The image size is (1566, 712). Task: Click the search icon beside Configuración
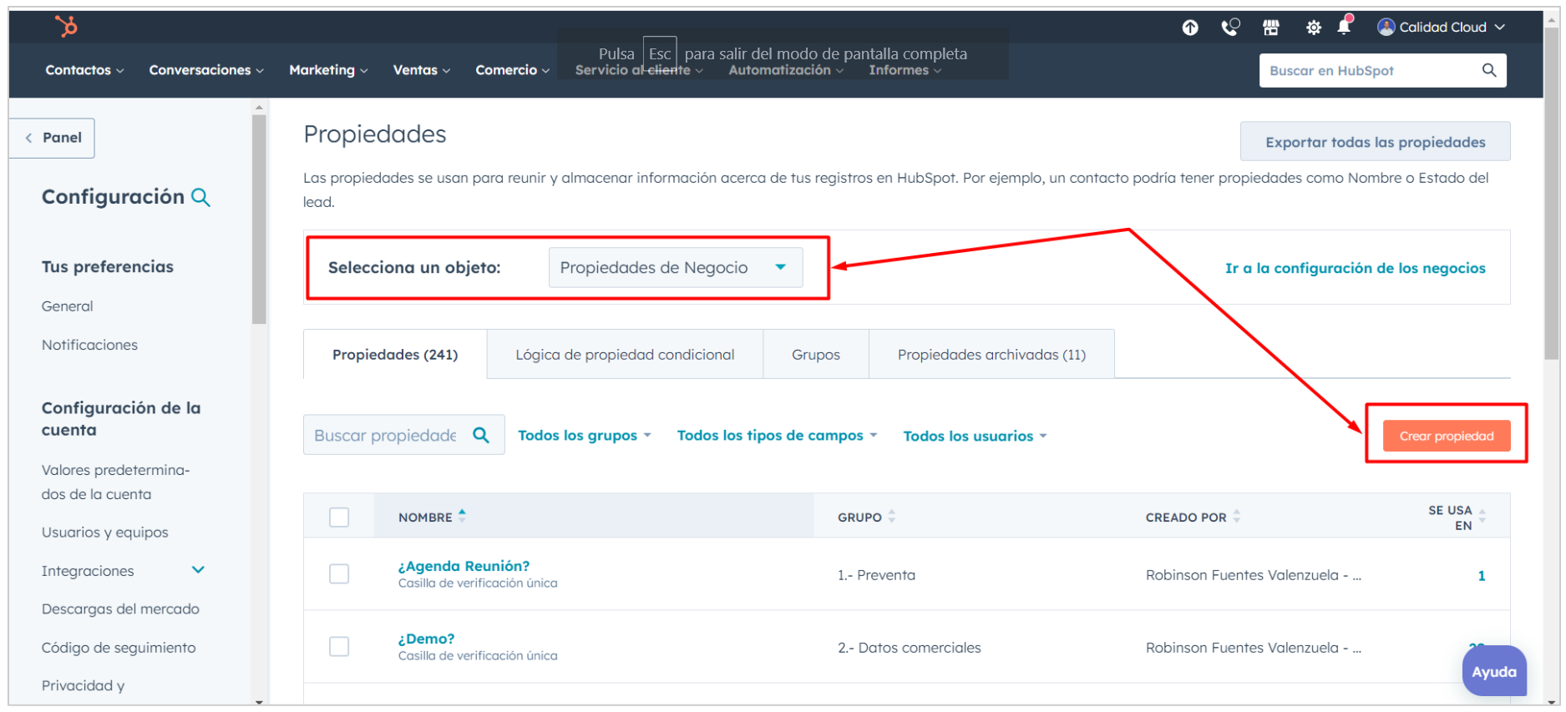pos(200,198)
